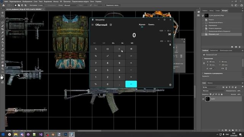This screenshot has width=244, height=137.
Task: Select the Lasso tool
Action: coord(3,22)
